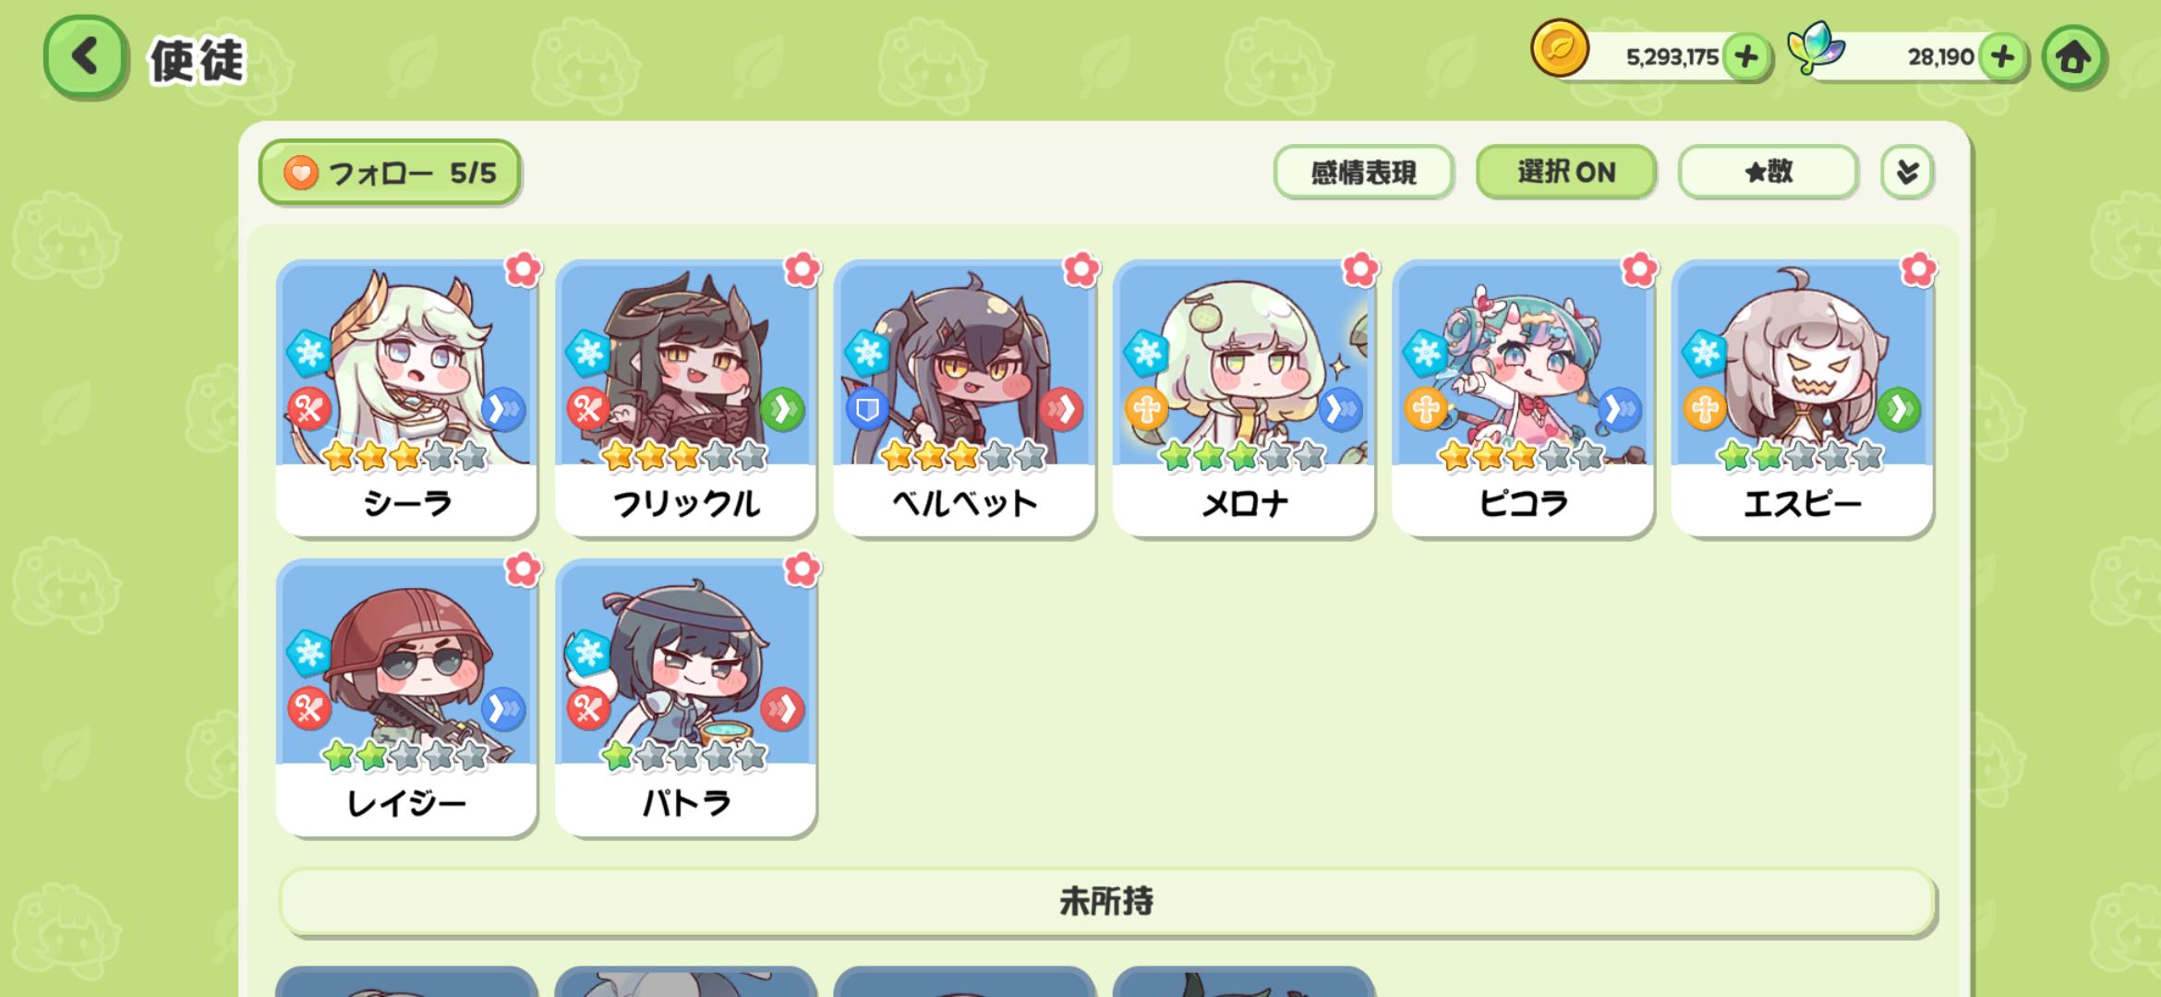Collapse the 未所持 section header
The width and height of the screenshot is (2161, 997).
pos(1106,901)
